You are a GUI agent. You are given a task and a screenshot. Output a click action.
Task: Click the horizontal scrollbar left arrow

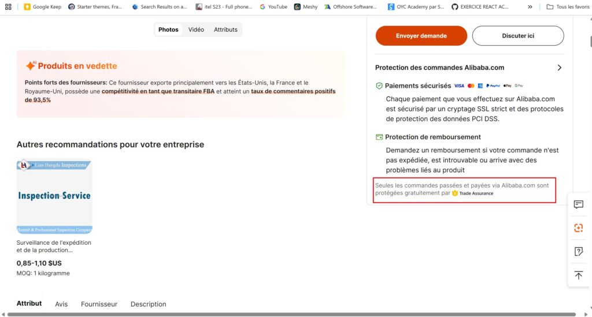click(3, 314)
